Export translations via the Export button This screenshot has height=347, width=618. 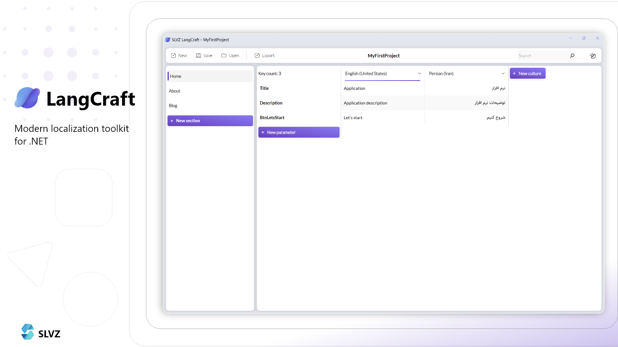coord(265,56)
